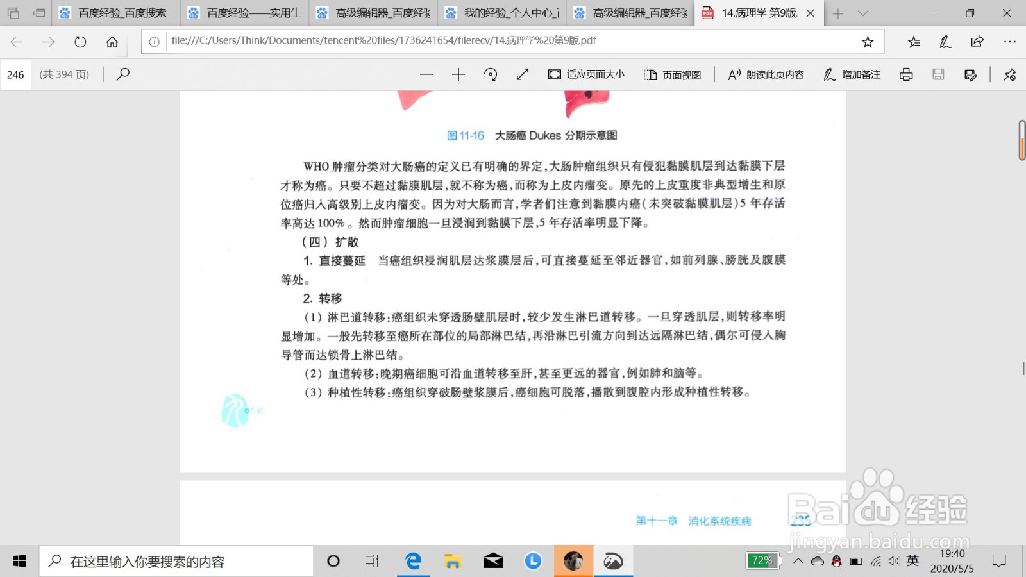Print the PDF document
Image resolution: width=1026 pixels, height=577 pixels.
[906, 74]
